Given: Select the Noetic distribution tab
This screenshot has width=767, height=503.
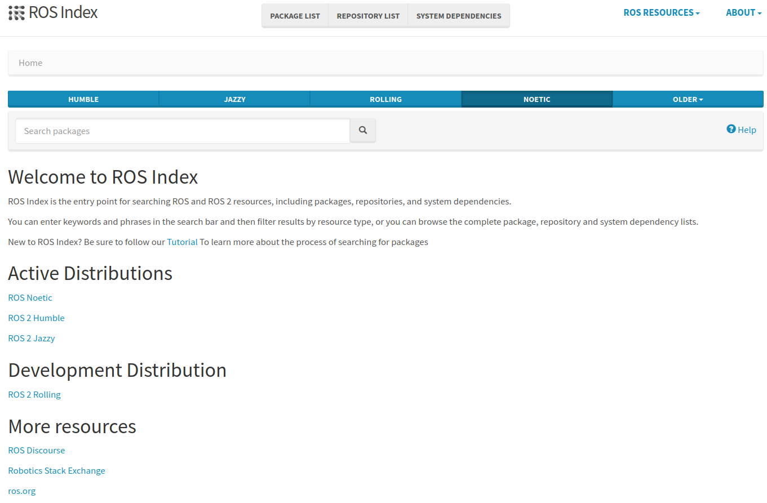Looking at the screenshot, I should pyautogui.click(x=537, y=99).
